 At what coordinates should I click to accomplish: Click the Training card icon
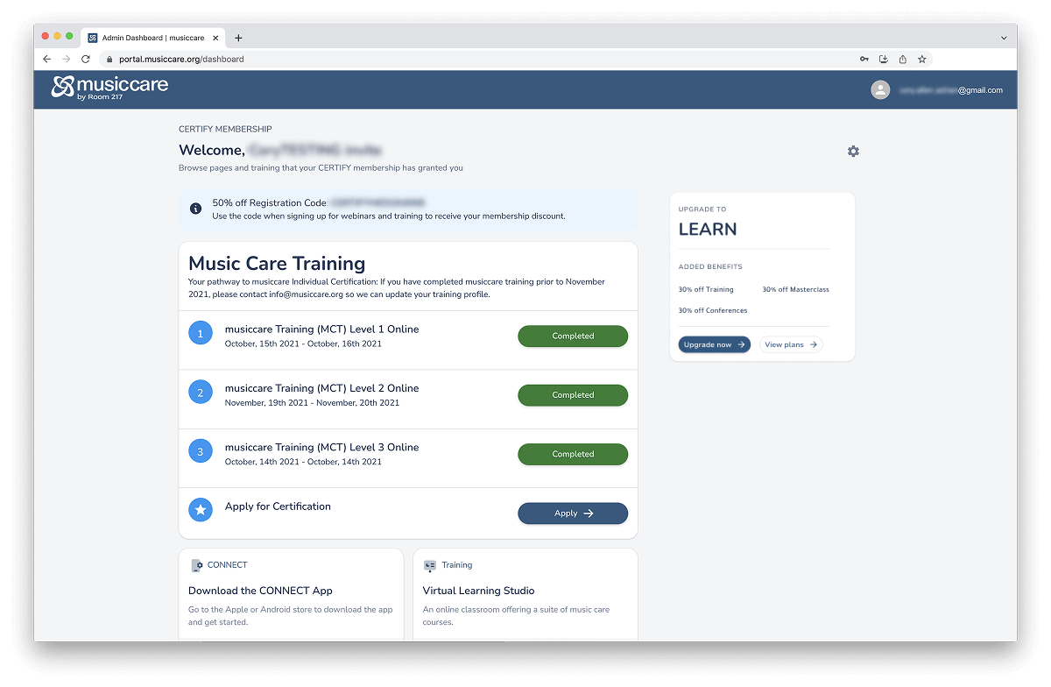pyautogui.click(x=430, y=565)
